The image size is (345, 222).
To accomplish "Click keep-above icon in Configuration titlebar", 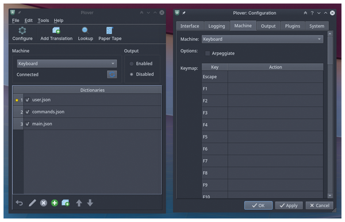I will click(305, 13).
